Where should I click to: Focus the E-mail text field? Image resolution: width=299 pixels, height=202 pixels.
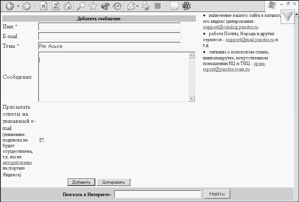(x=109, y=36)
